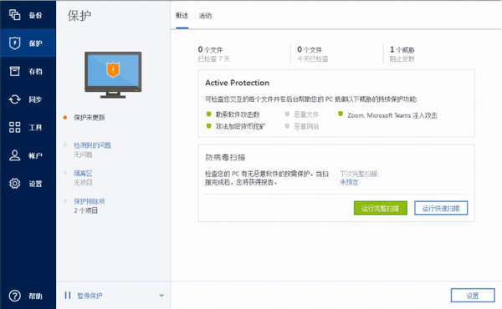Open the 检测到的问题 link
Image resolution: width=502 pixels, height=309 pixels.
coord(93,145)
